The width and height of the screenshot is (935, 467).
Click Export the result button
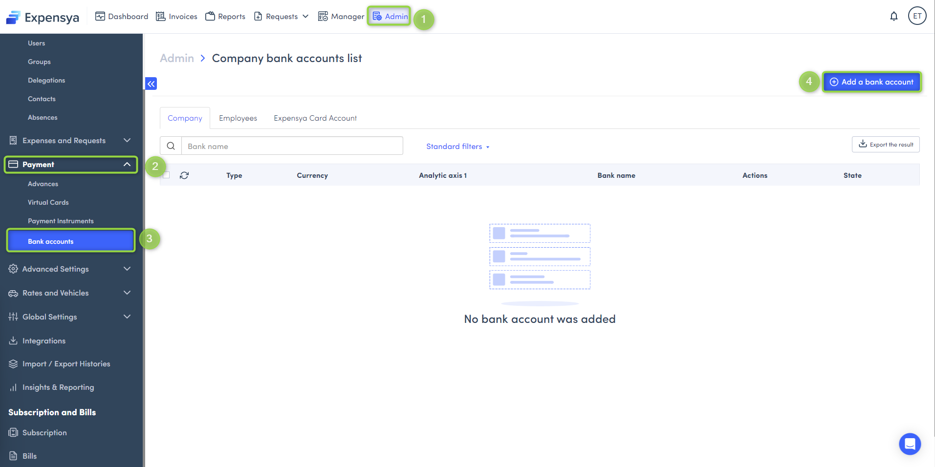[886, 145]
